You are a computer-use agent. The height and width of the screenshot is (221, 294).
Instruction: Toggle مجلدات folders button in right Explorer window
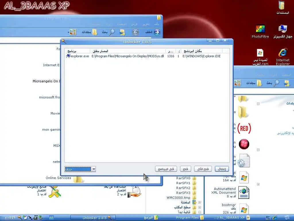pyautogui.click(x=254, y=83)
